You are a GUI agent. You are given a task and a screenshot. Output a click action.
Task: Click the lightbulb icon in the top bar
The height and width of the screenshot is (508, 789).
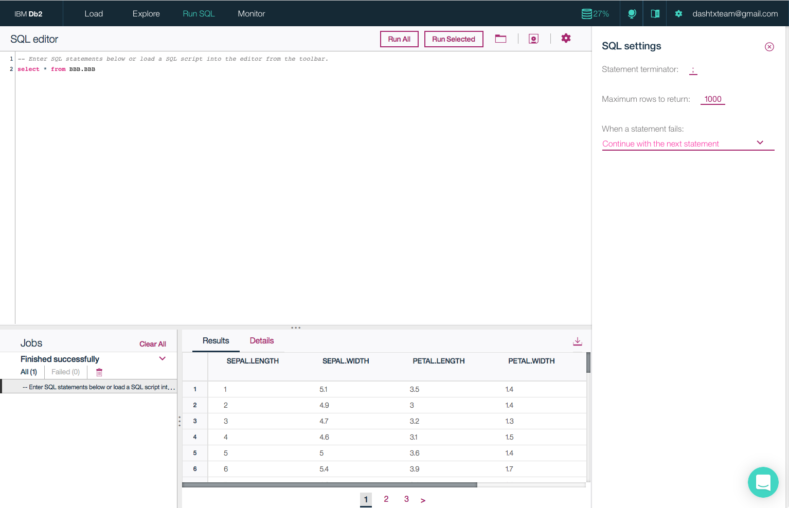coord(632,14)
